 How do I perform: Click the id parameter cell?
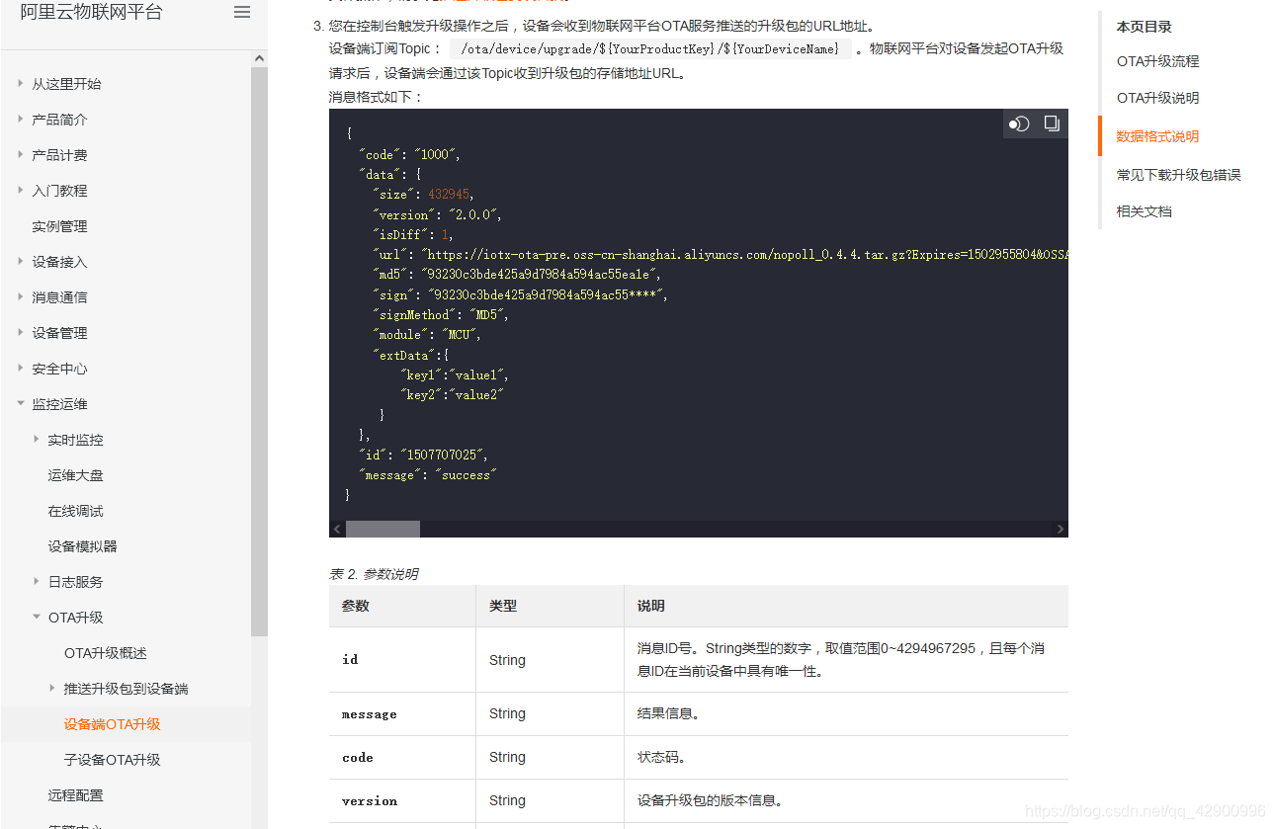[x=402, y=660]
